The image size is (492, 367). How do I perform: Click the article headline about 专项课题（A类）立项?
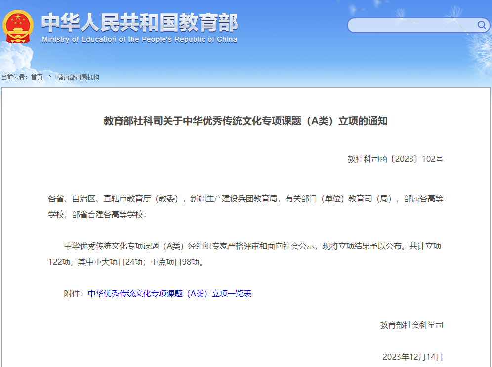246,121
